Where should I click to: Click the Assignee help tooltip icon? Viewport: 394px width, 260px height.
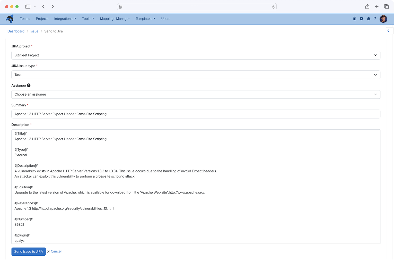tap(29, 85)
